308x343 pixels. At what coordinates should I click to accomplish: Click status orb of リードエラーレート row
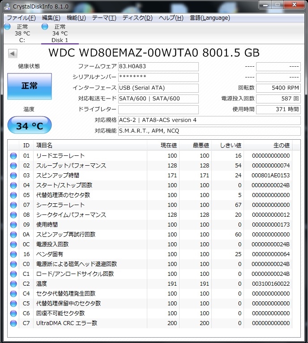[13, 156]
